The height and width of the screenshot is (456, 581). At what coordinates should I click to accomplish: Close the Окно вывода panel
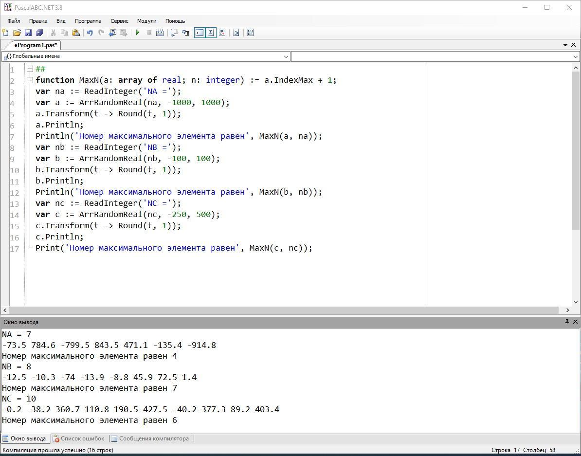click(x=575, y=322)
